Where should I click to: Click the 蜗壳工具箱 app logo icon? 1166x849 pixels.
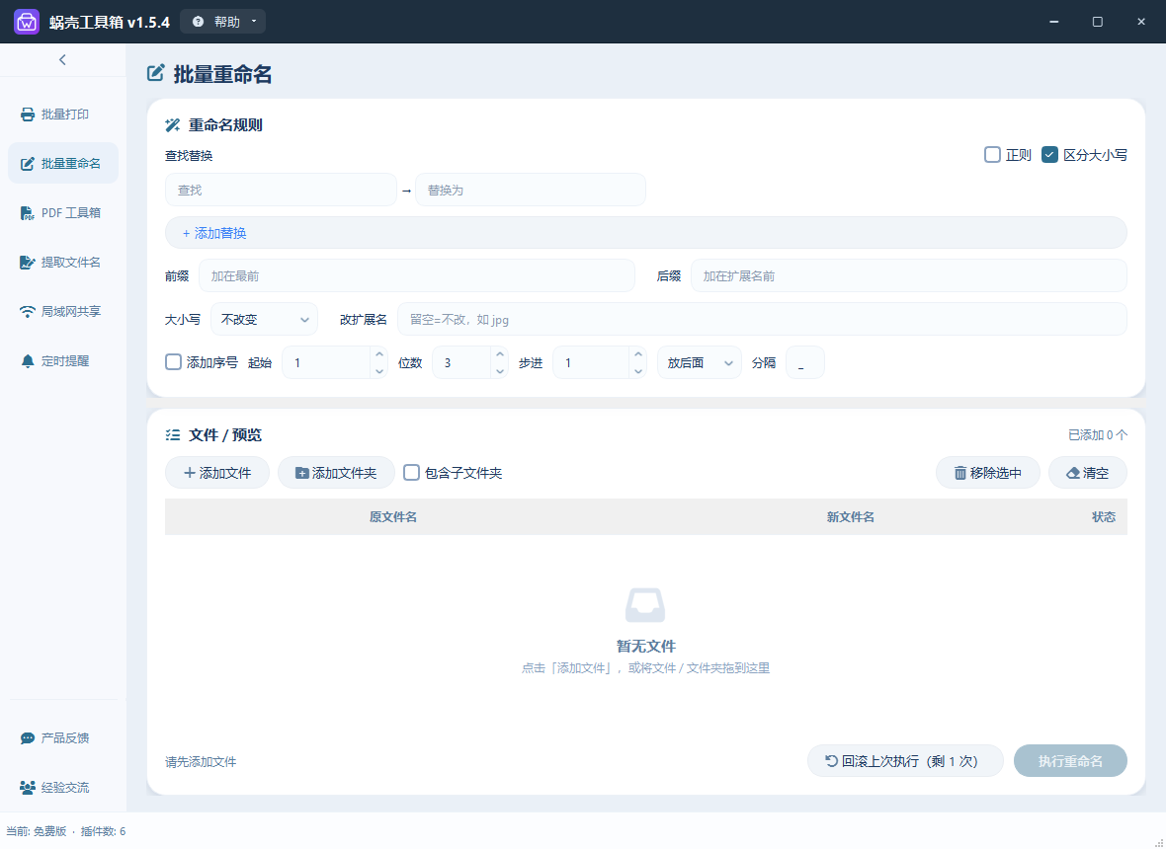[26, 22]
